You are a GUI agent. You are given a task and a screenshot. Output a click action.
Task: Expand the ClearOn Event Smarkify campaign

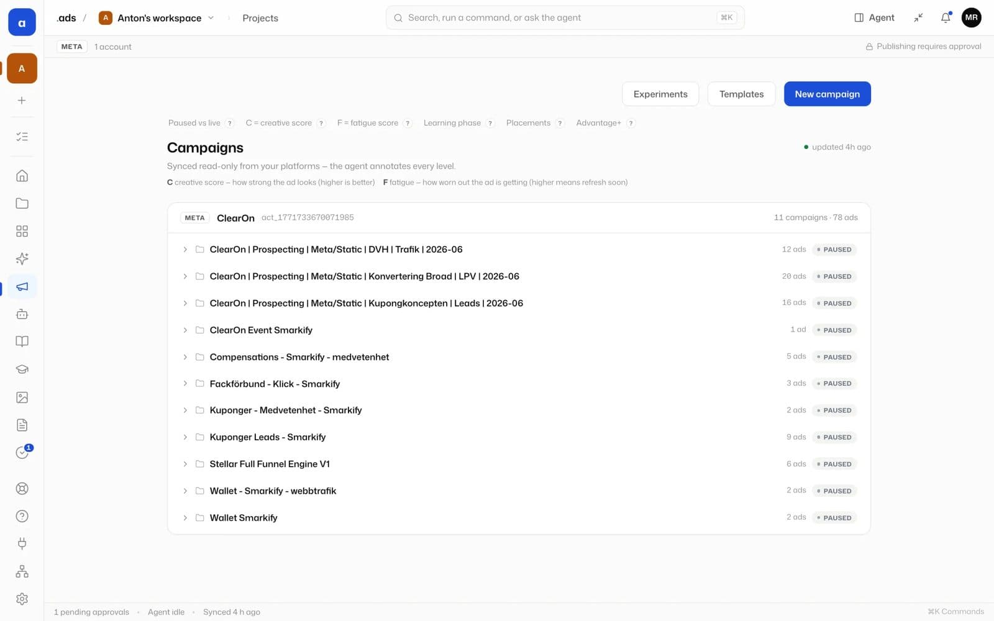click(x=185, y=330)
